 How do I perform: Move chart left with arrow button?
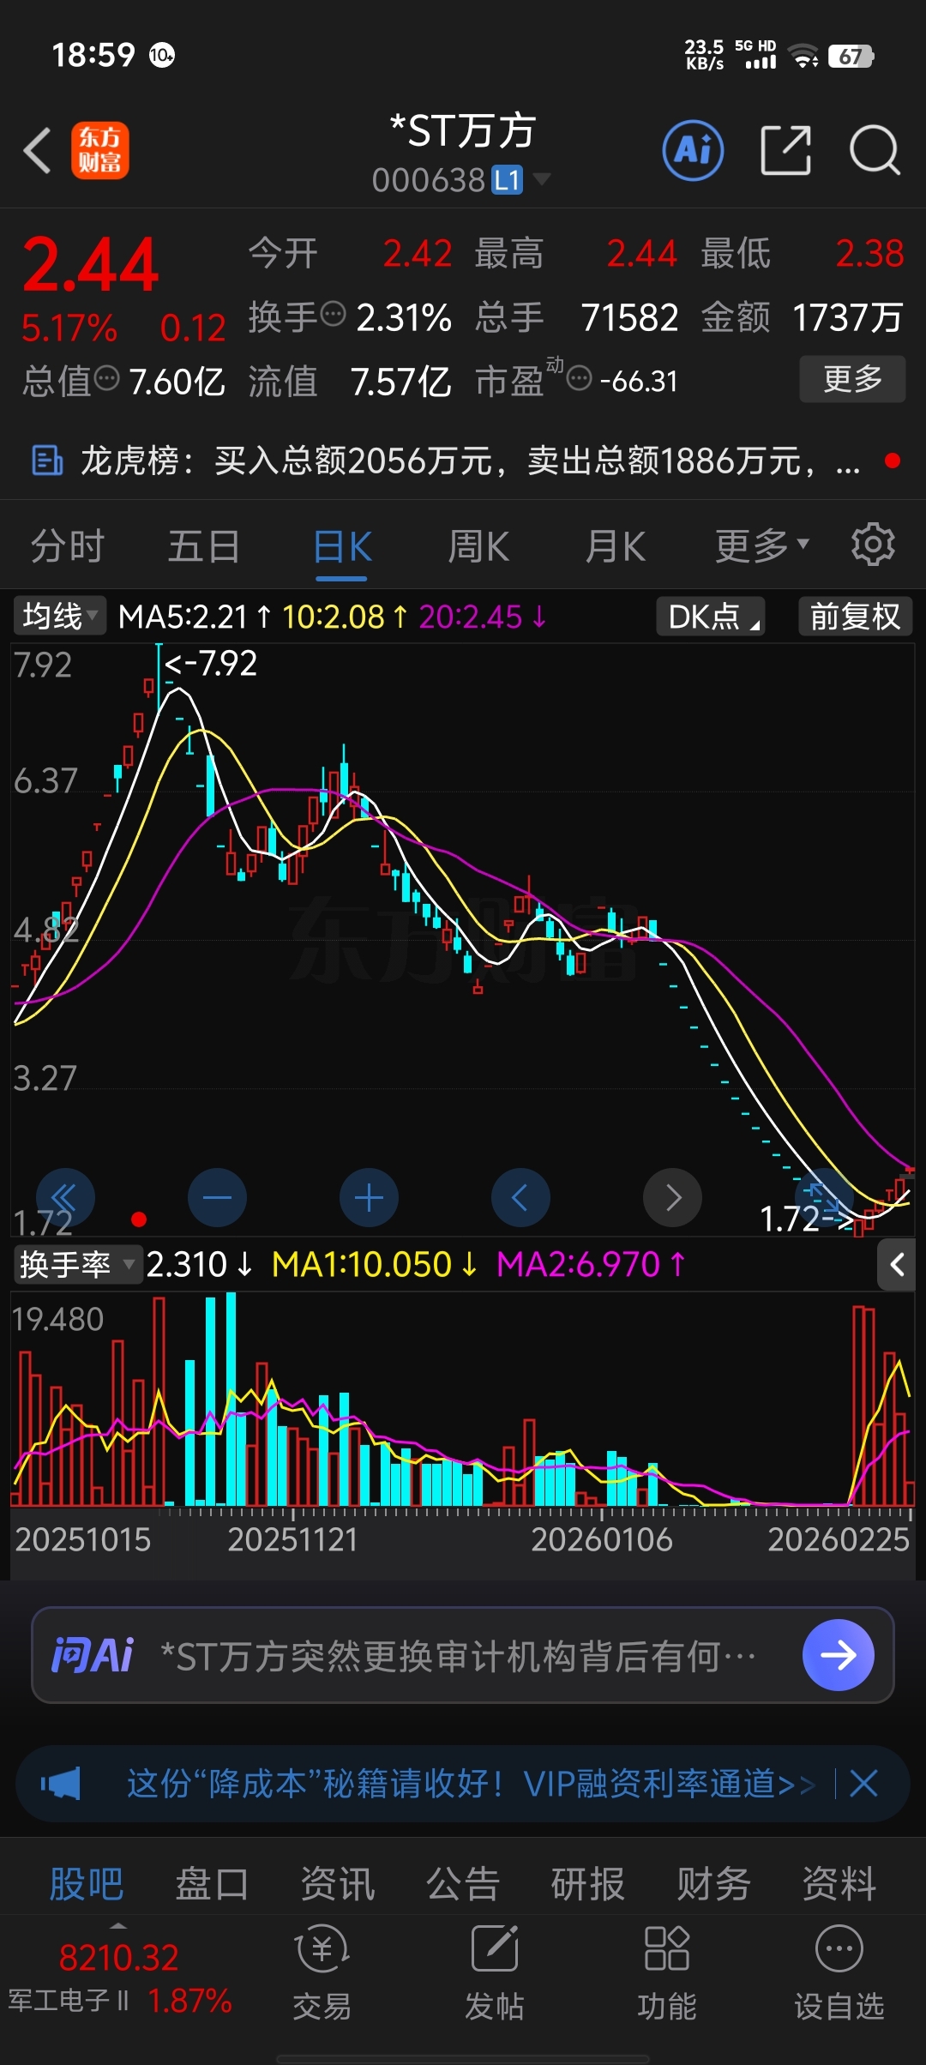point(520,1197)
